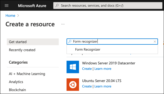Choose the AI + Machine Learning category

[27, 74]
